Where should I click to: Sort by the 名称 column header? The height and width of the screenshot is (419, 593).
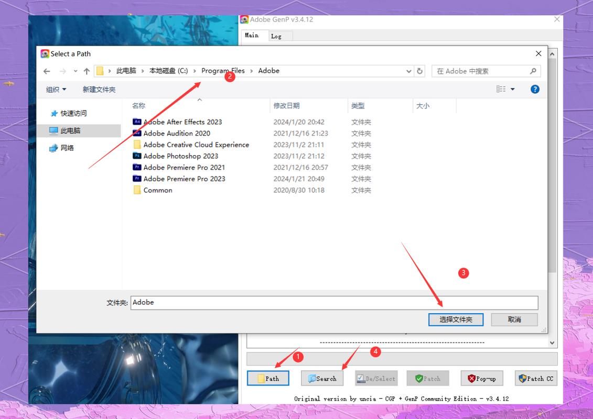coord(139,106)
